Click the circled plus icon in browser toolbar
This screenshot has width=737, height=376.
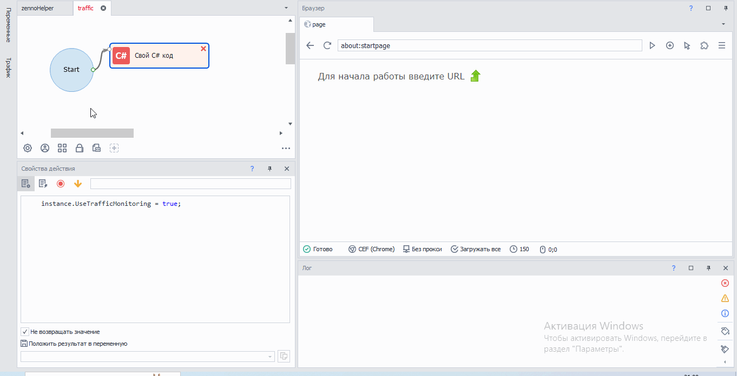pyautogui.click(x=669, y=46)
